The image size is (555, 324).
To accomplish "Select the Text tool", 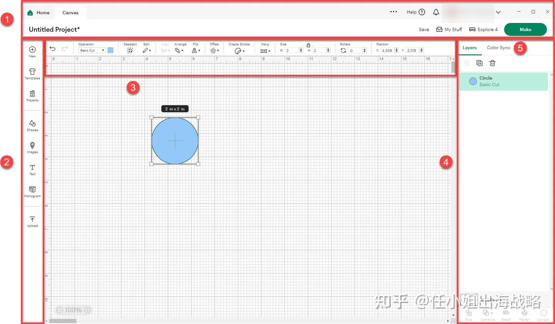I will (32, 167).
